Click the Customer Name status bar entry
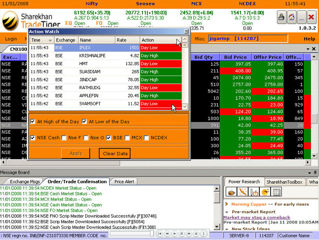The width and height of the screenshot is (319, 240). [294, 236]
